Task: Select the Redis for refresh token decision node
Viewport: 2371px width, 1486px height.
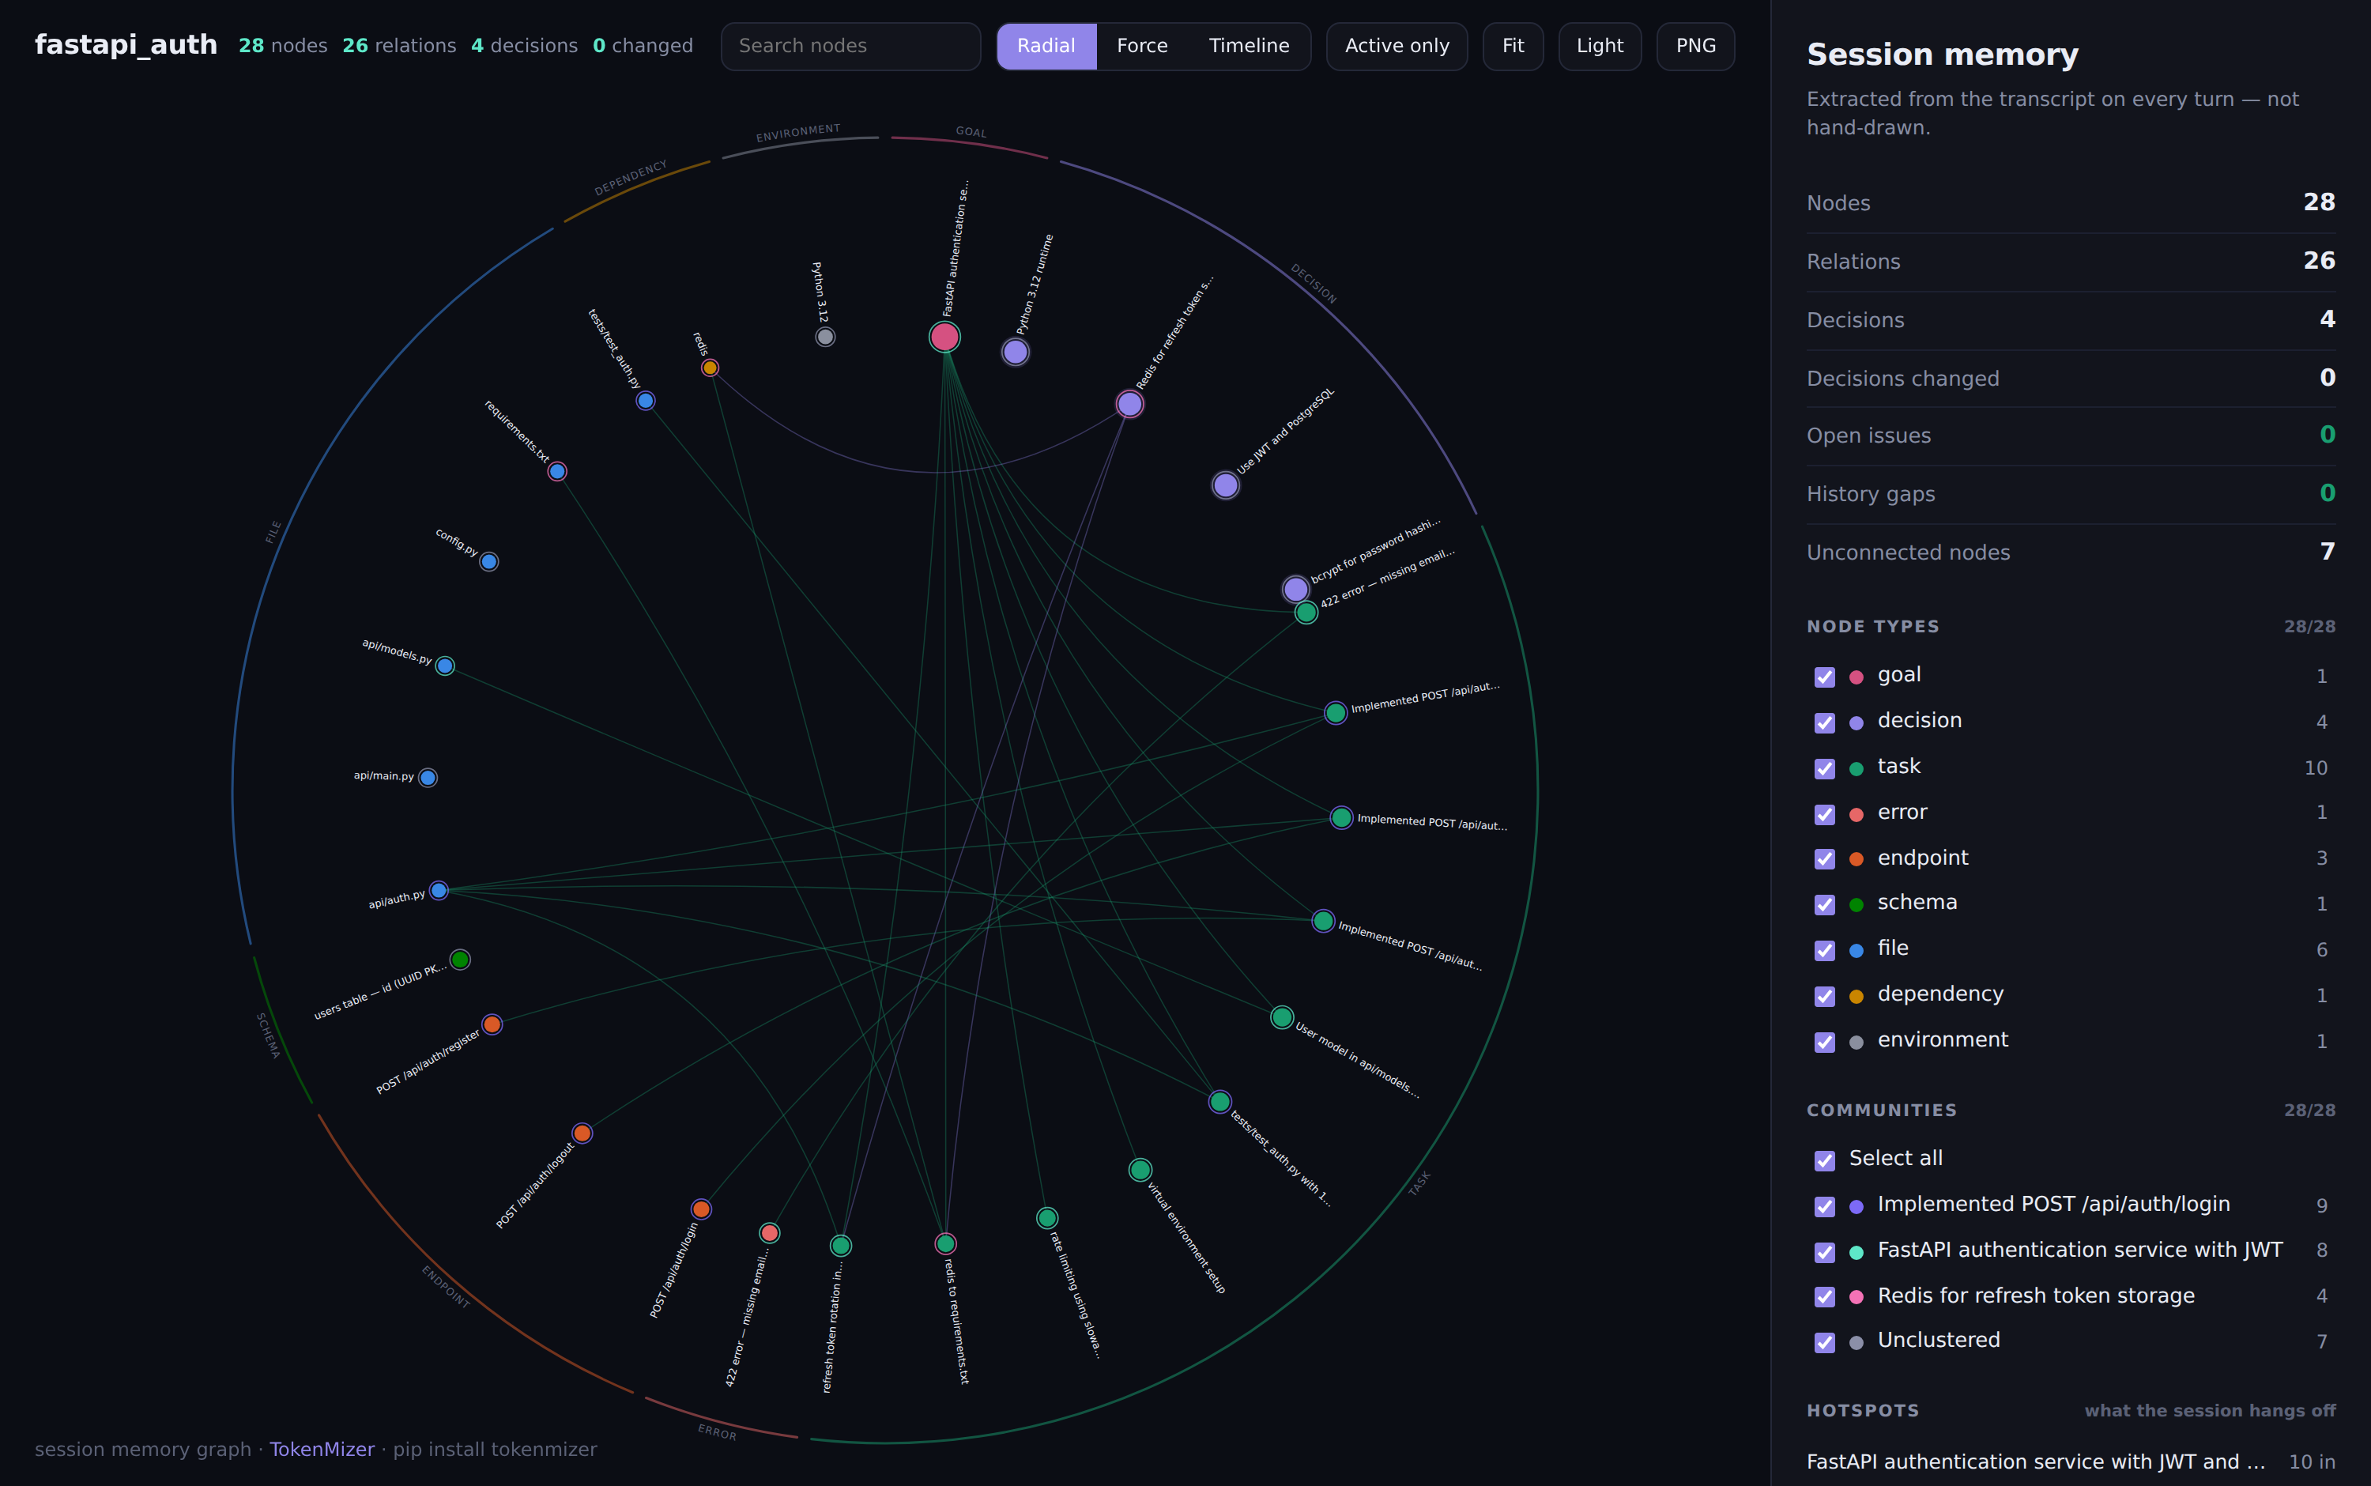Action: coord(1130,404)
